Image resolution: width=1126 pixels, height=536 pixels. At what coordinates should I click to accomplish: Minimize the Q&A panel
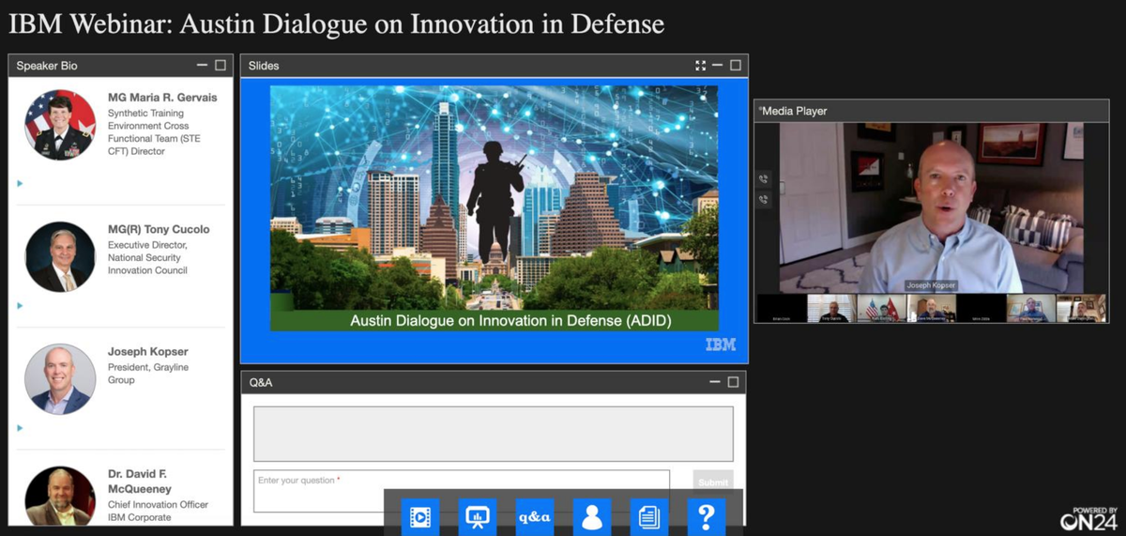click(x=716, y=382)
